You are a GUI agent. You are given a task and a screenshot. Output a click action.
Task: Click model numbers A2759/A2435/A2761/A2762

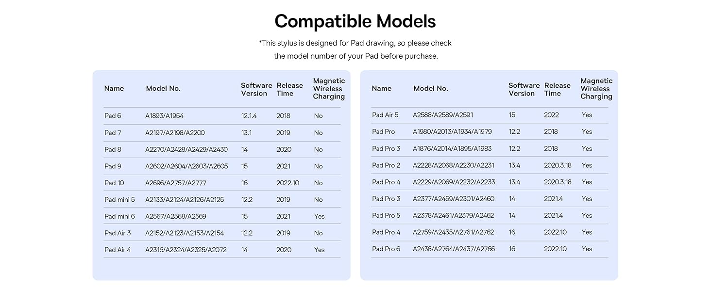click(453, 232)
